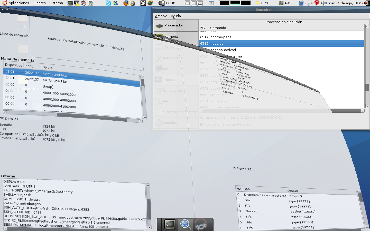This screenshot has height=231, width=370.
Task: Launch Thunderbird-style mail globe icon
Action: (x=133, y=3)
